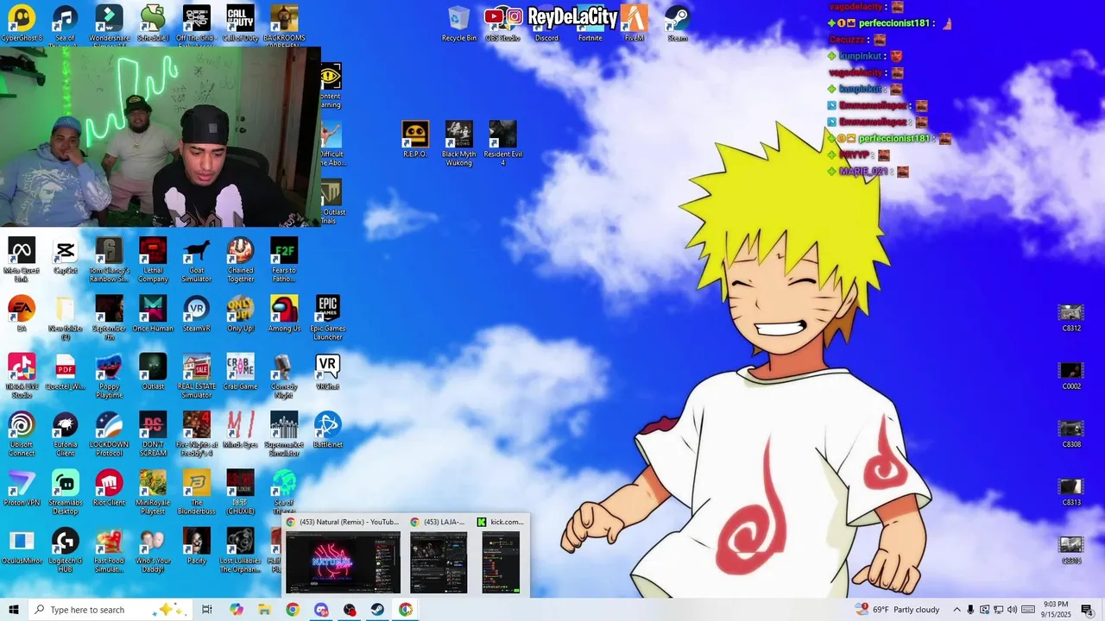Open Proton VPN shortcut
The image size is (1105, 621).
[x=22, y=489]
